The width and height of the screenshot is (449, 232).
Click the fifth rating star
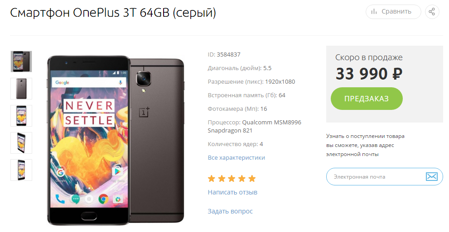coord(252,179)
